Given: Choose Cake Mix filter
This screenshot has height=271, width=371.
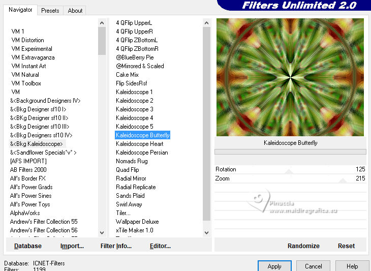Looking at the screenshot, I should [x=127, y=75].
